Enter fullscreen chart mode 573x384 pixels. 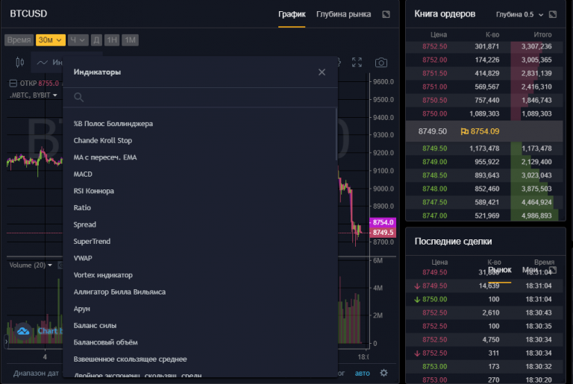point(357,63)
